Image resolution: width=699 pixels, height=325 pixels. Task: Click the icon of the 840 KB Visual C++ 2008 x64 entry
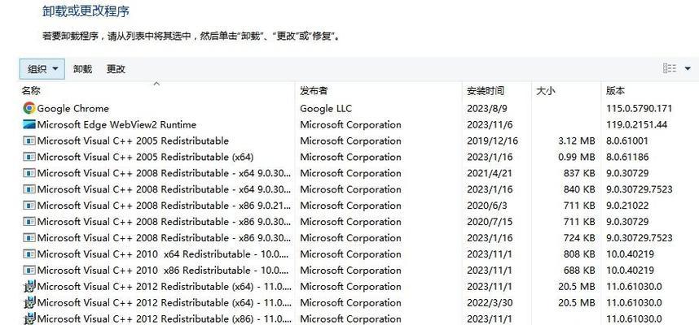click(x=29, y=189)
